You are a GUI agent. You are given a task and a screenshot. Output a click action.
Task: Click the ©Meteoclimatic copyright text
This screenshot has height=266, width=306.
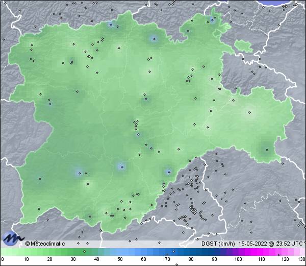tap(45, 244)
